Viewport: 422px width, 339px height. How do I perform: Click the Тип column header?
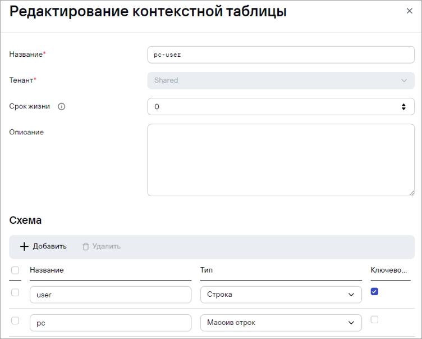207,270
